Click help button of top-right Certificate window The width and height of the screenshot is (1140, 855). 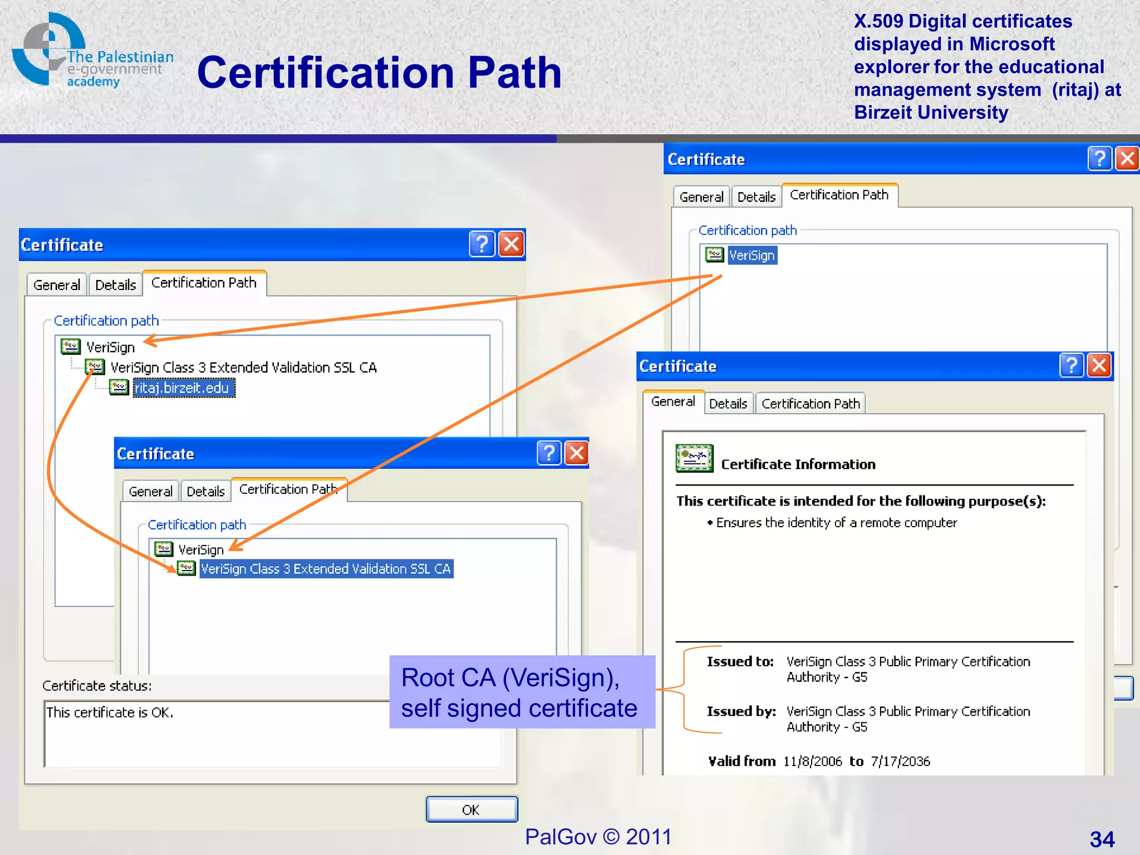pos(1100,159)
